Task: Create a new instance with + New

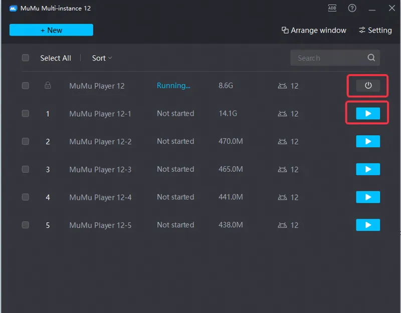Action: 52,30
